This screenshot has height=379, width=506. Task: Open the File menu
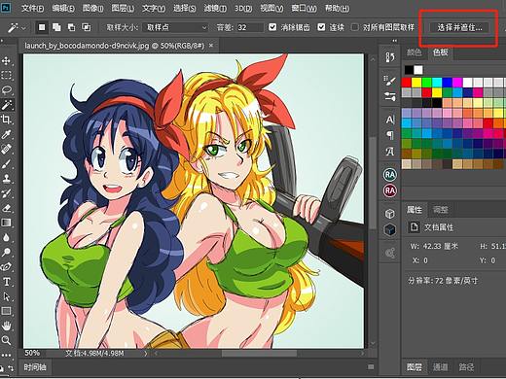[x=32, y=8]
